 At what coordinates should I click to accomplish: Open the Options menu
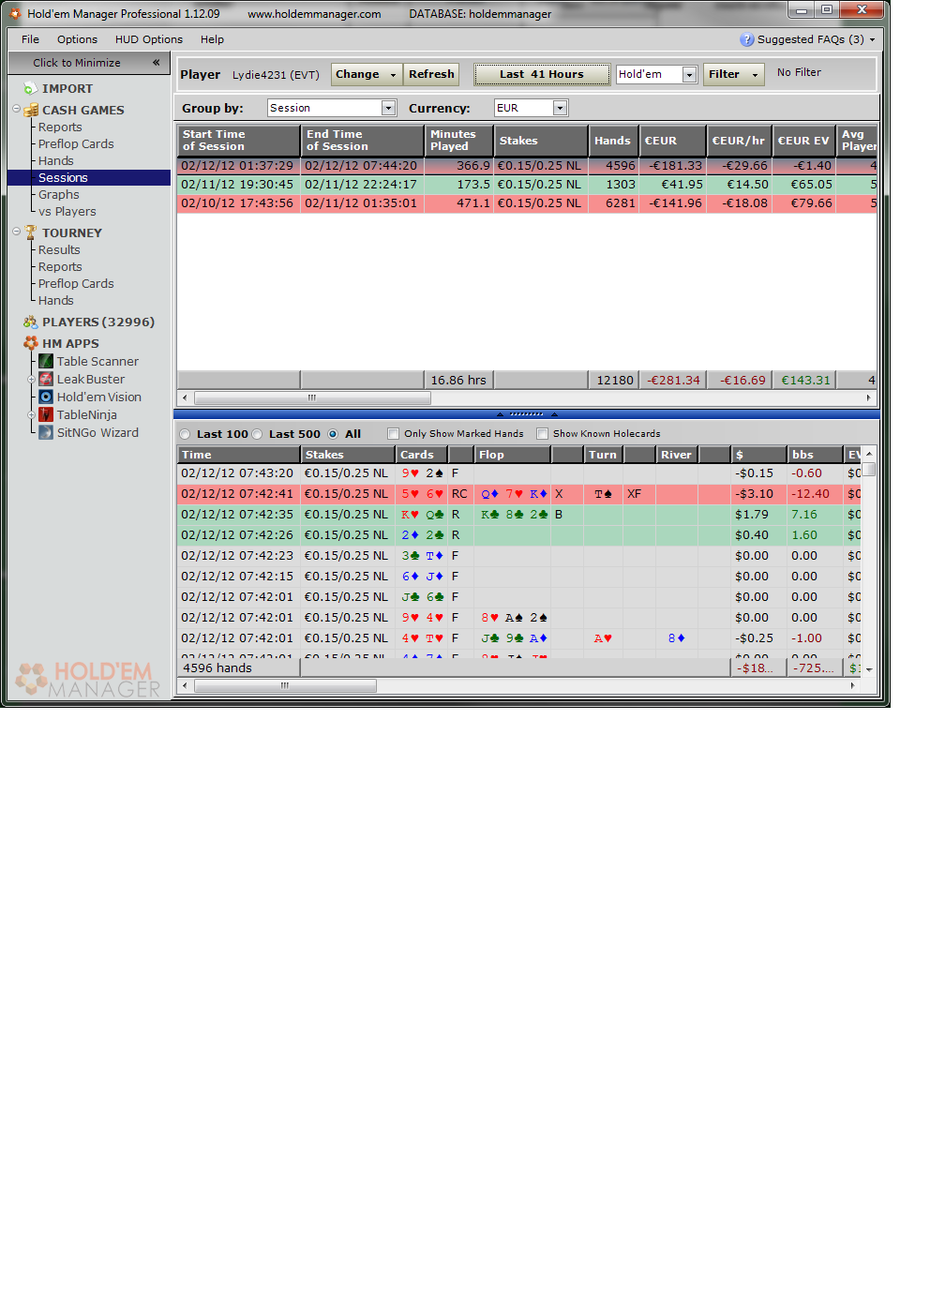77,39
